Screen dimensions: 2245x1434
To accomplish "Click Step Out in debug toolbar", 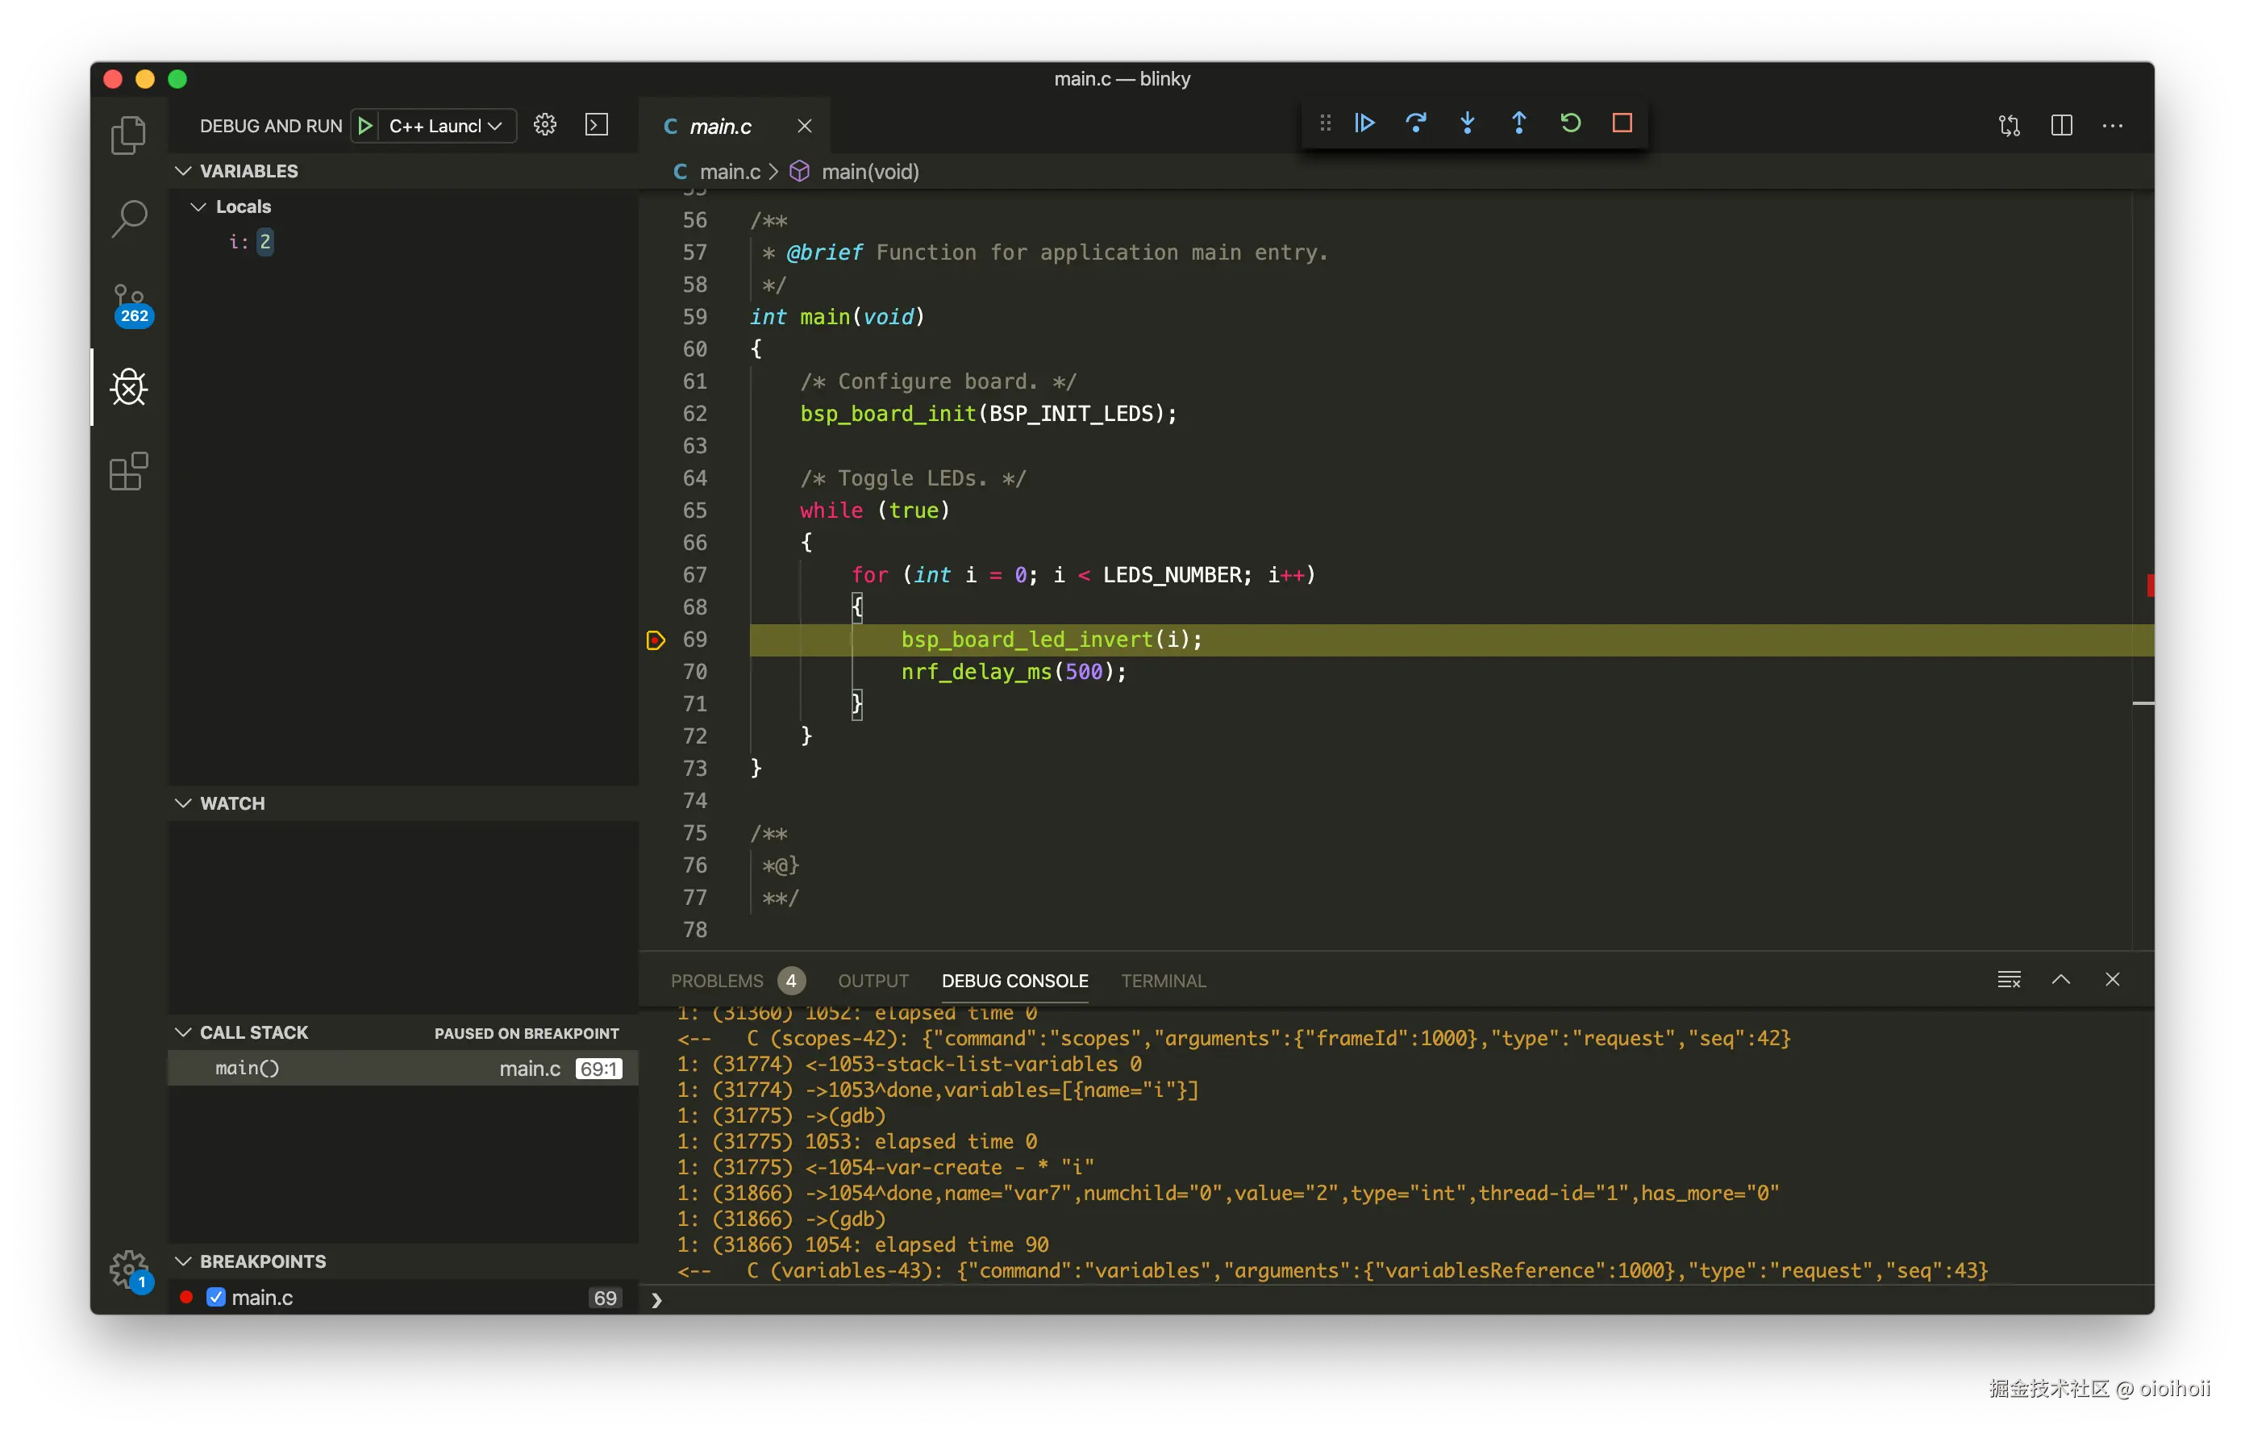I will pyautogui.click(x=1518, y=123).
